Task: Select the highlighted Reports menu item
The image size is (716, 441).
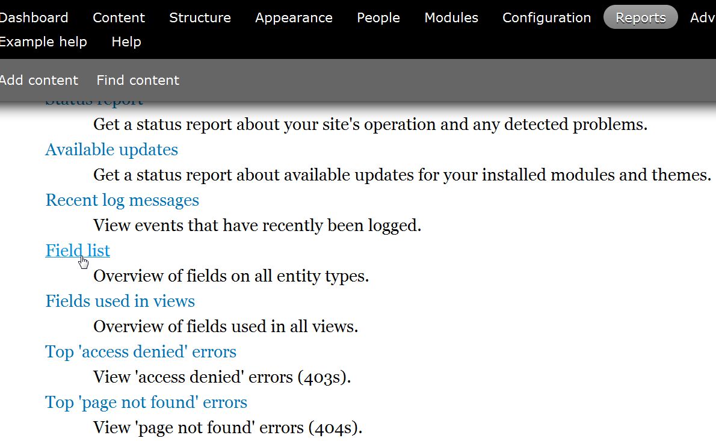Action: 640,17
